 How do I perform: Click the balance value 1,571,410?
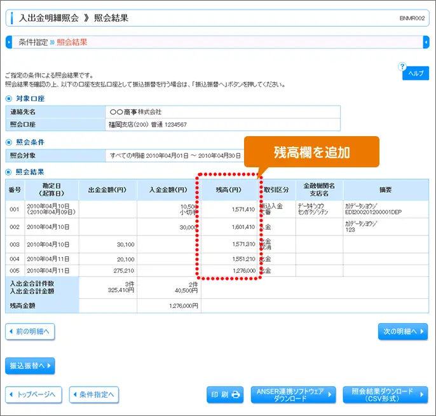[243, 209]
